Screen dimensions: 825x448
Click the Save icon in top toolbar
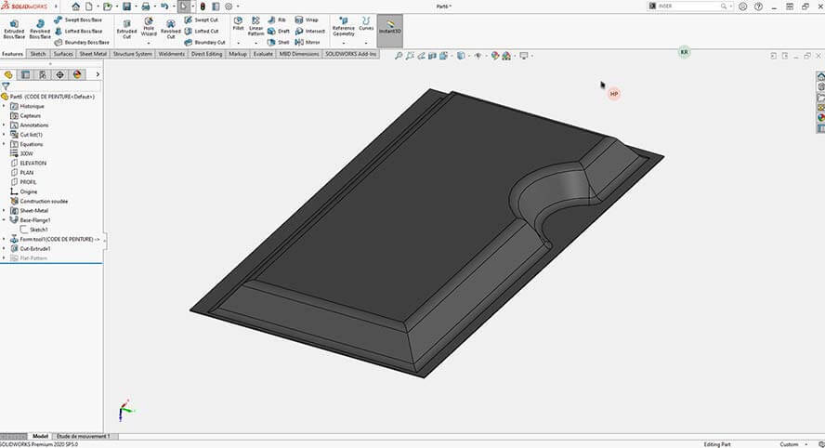[126, 7]
